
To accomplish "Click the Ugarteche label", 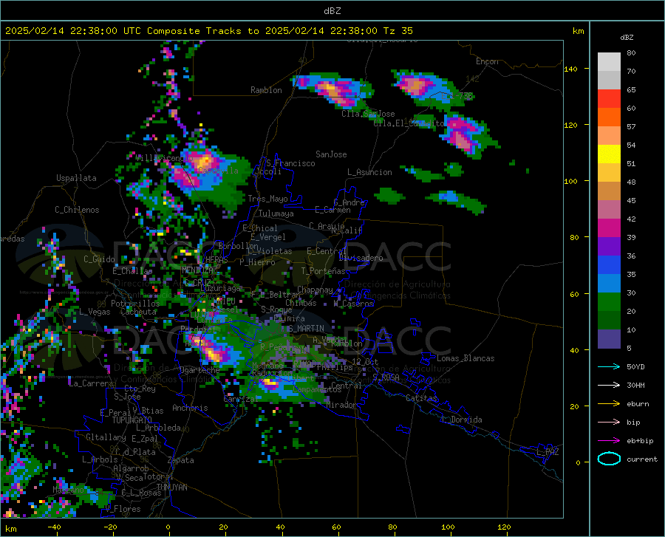I will tap(199, 370).
